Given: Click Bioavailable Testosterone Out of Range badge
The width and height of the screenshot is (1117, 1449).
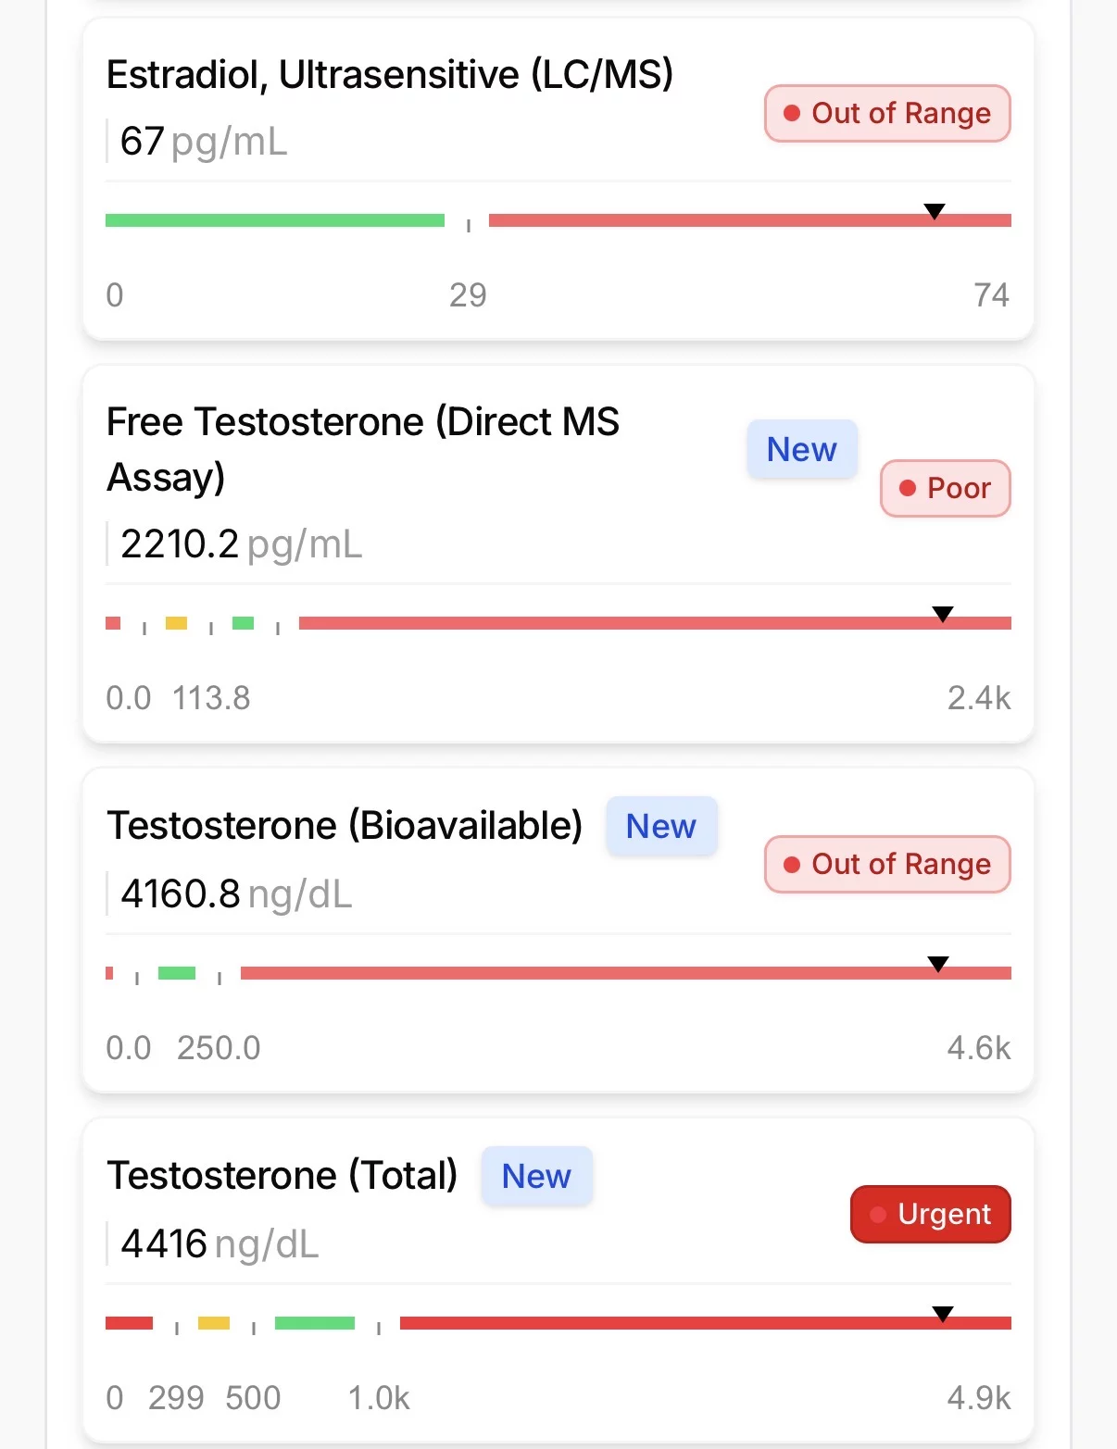Looking at the screenshot, I should (887, 865).
